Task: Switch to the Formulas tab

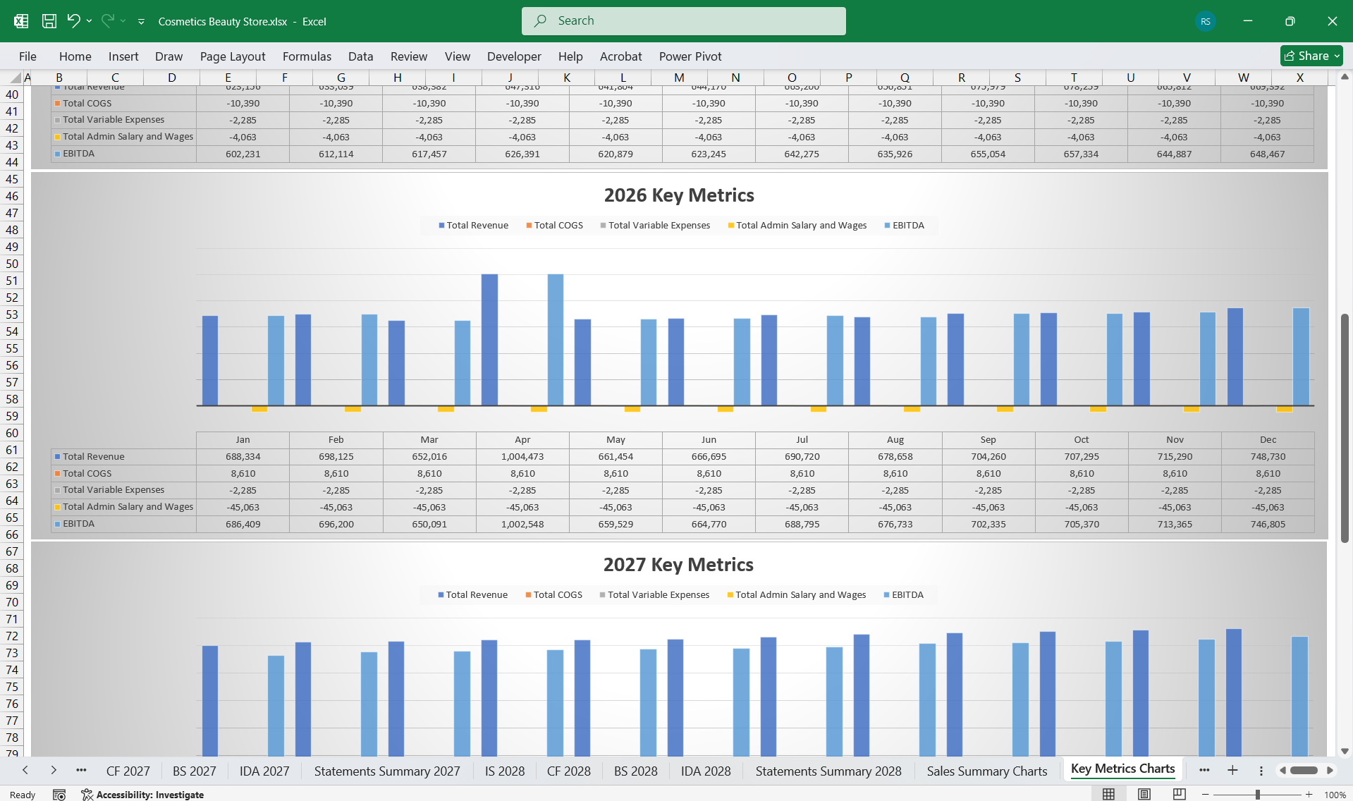Action: [307, 56]
